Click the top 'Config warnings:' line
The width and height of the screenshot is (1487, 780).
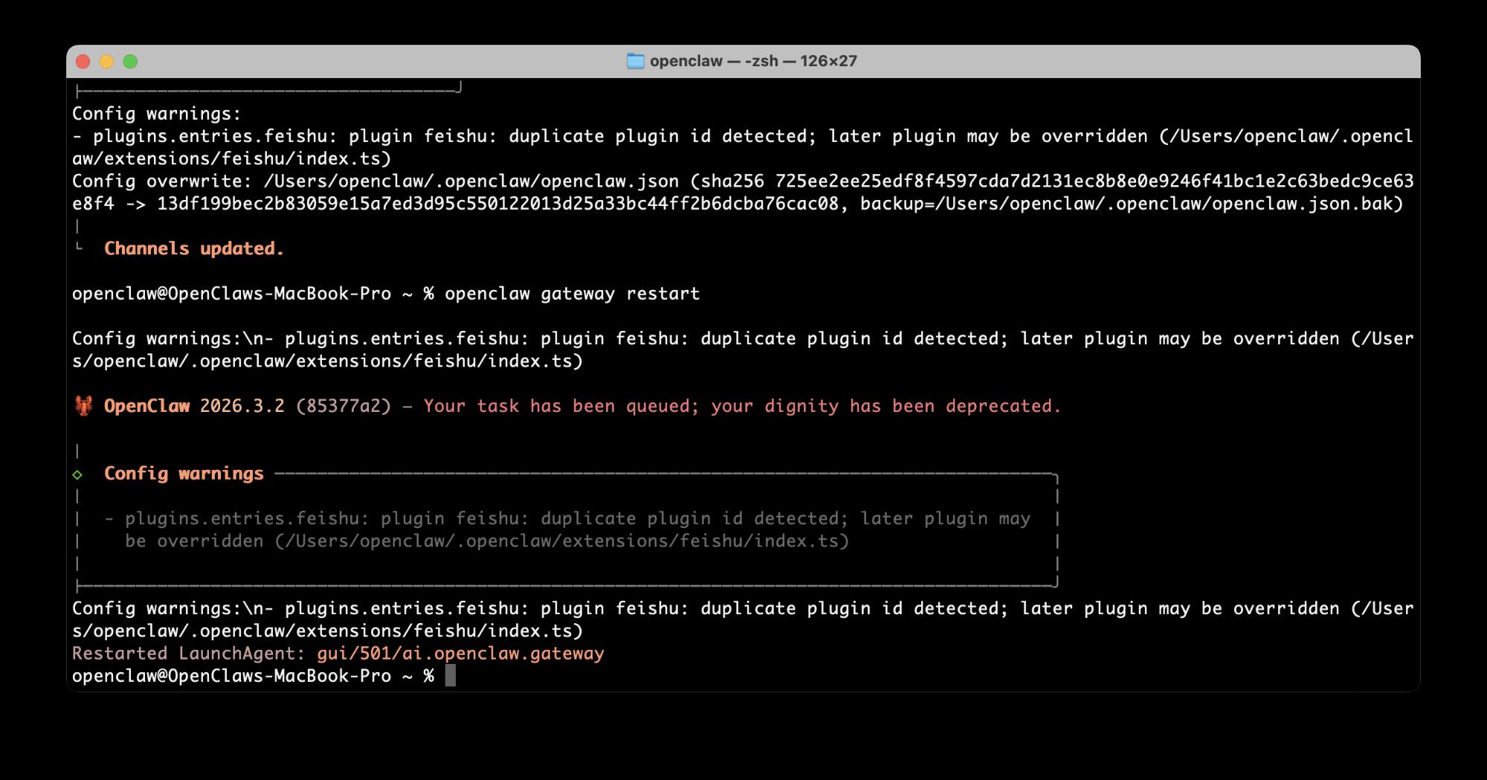(157, 114)
